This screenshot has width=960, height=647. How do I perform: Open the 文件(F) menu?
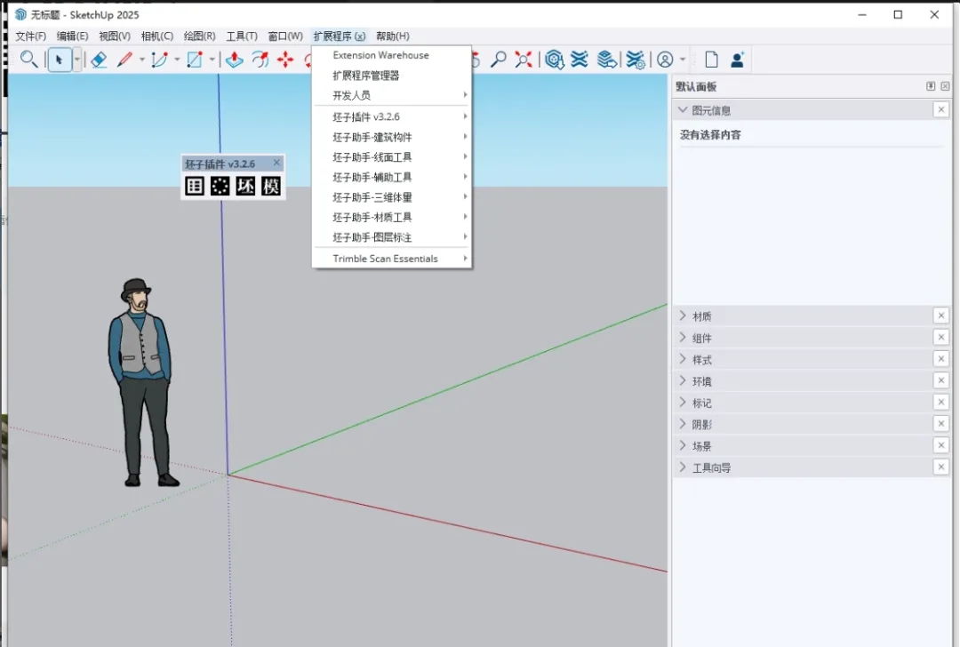point(30,36)
